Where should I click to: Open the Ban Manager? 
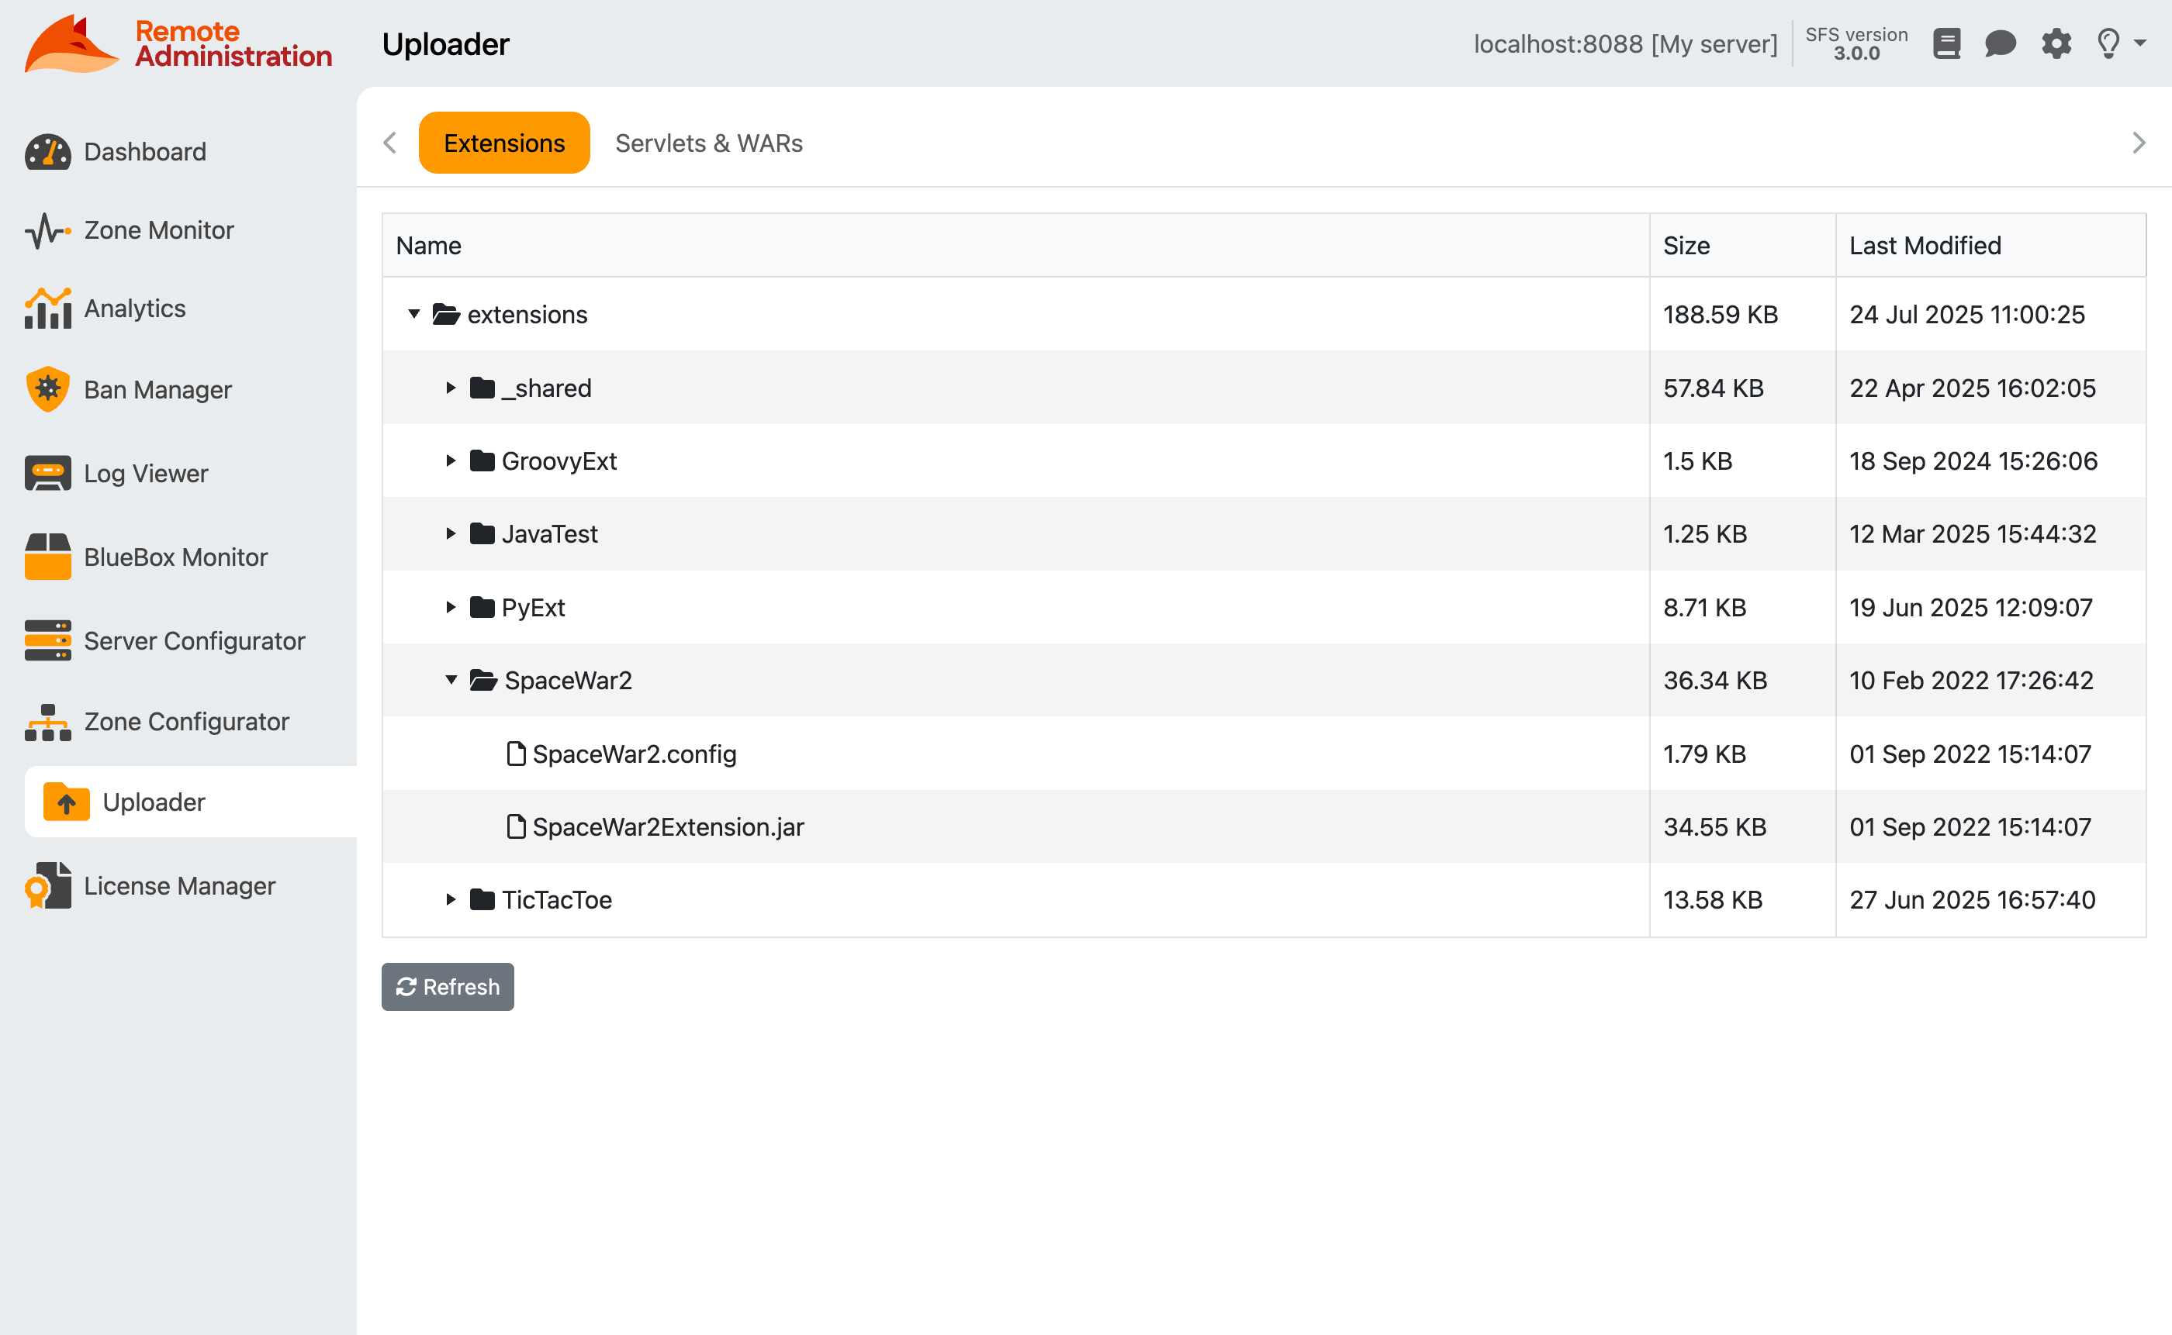[x=157, y=388]
